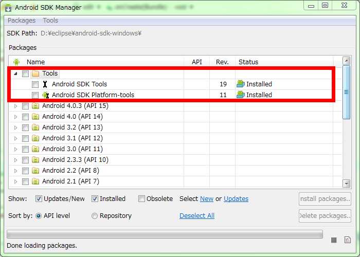Screen dimensions: 360x257
Task: Check the Android 4.0.3 (API 15) checkbox
Action: click(25, 106)
